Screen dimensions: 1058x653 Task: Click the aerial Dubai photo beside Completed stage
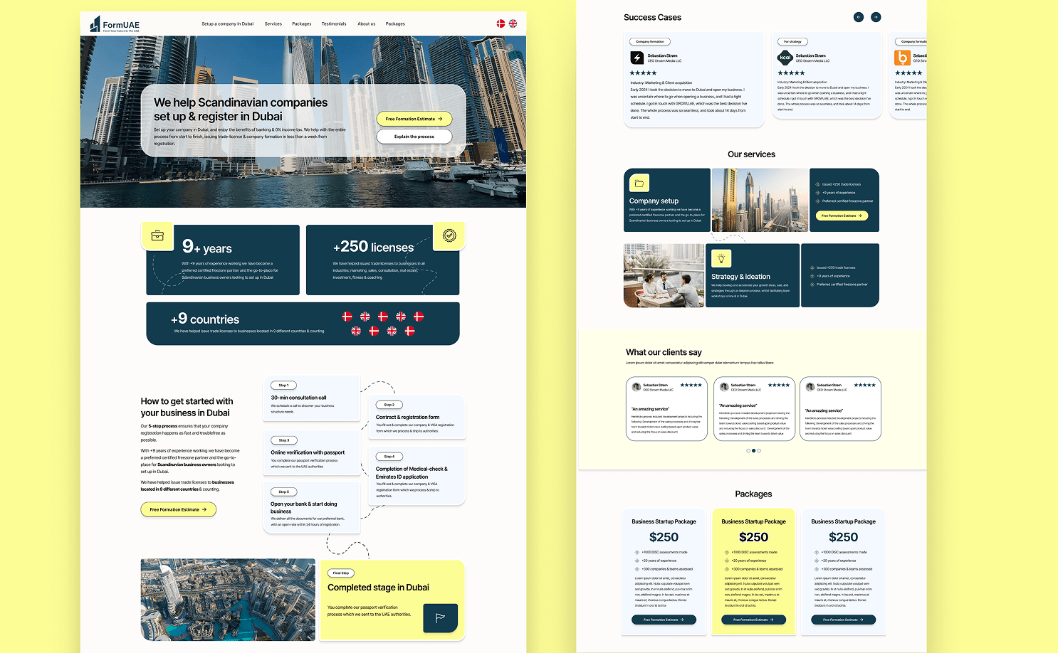coord(228,600)
